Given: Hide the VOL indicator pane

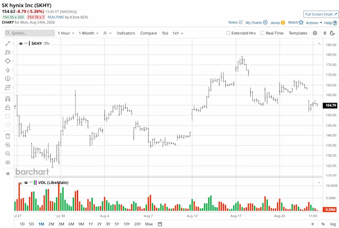Looking at the screenshot, I should (26, 183).
